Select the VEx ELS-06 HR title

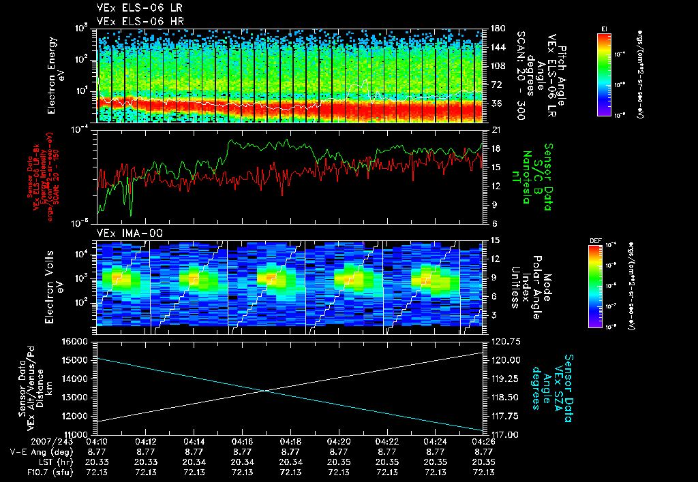click(140, 21)
